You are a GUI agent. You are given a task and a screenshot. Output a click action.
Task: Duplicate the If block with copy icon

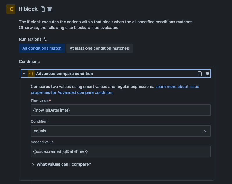[x=43, y=9]
